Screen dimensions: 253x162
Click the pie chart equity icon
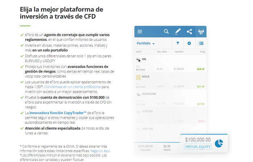pos(219,143)
